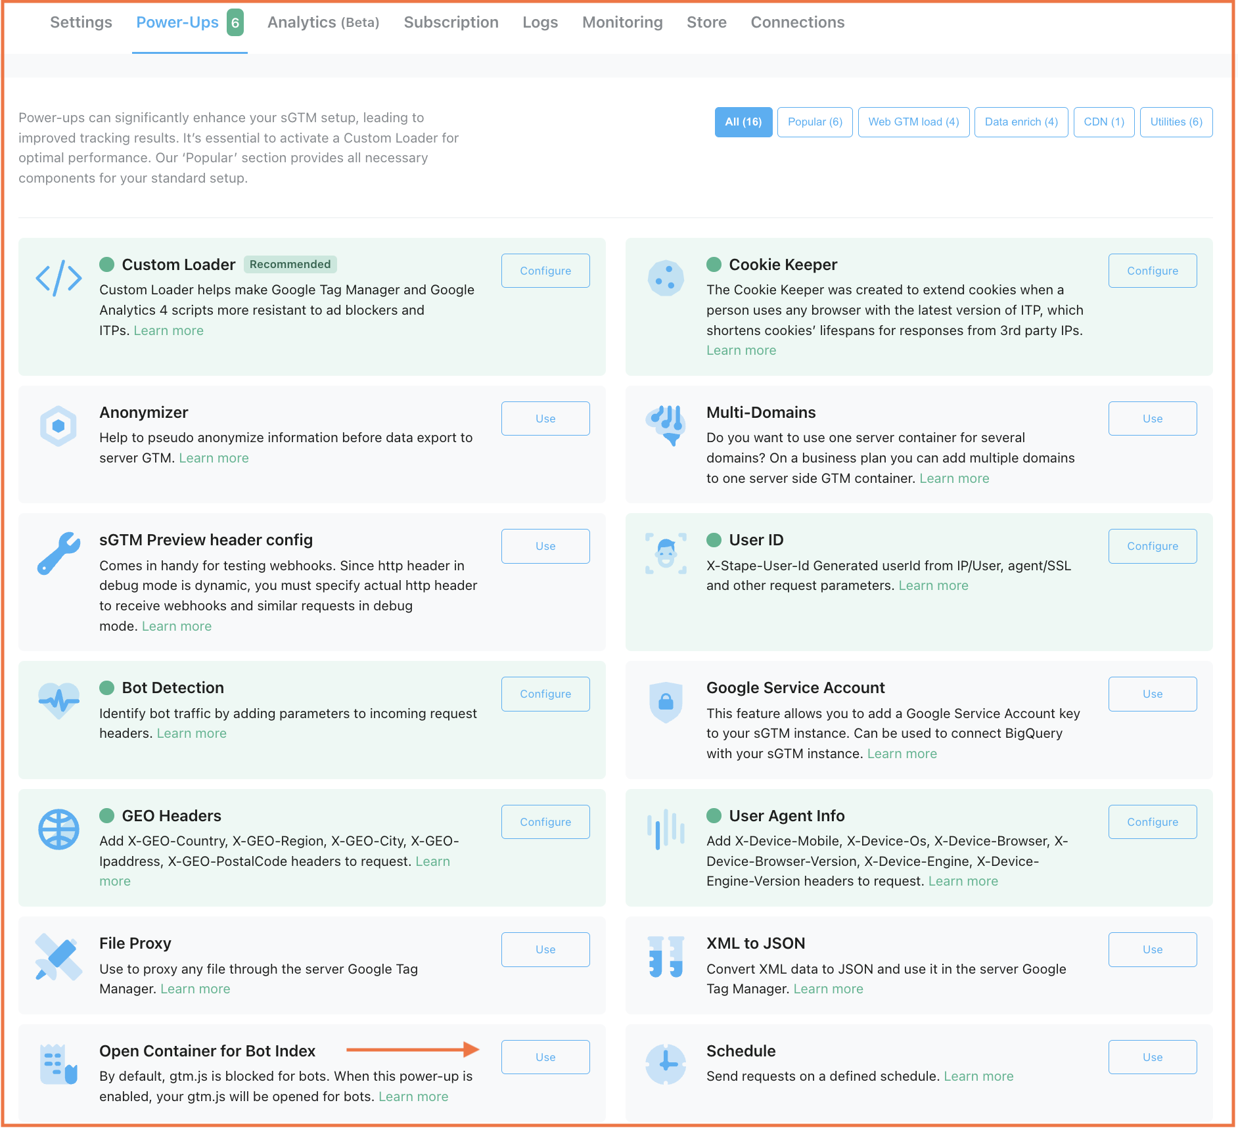Viewport: 1238px width, 1130px height.
Task: Filter by Web GTM load (4)
Action: point(913,122)
